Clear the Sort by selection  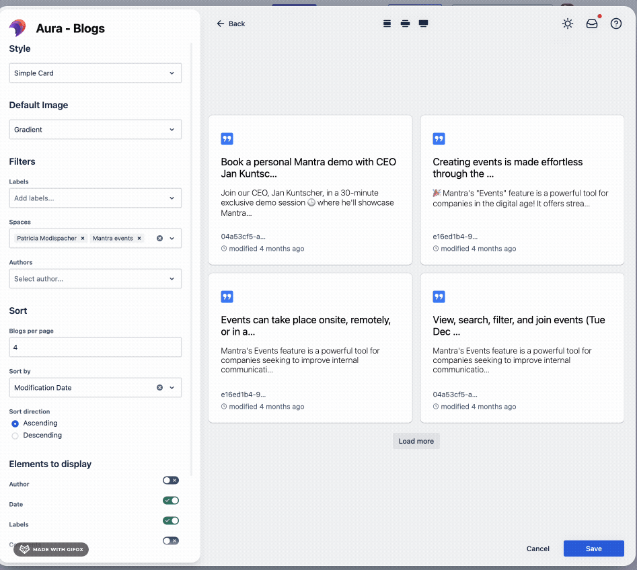pos(159,388)
